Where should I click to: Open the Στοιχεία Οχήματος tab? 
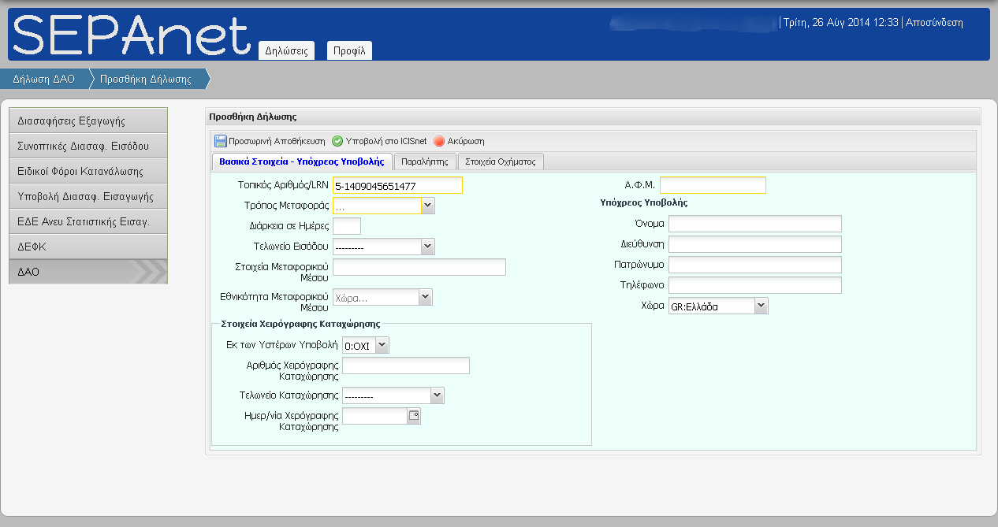tap(501, 161)
